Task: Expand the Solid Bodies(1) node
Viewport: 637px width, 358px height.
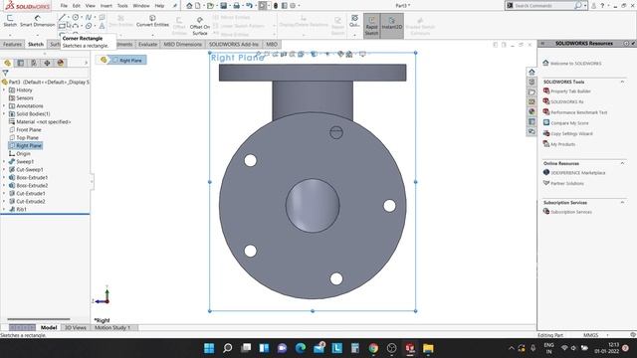Action: 4,114
